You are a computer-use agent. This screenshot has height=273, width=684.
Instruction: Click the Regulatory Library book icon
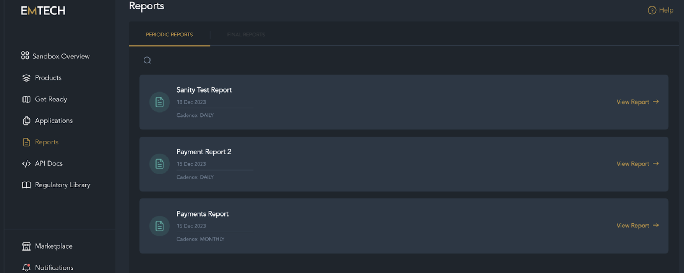(26, 185)
